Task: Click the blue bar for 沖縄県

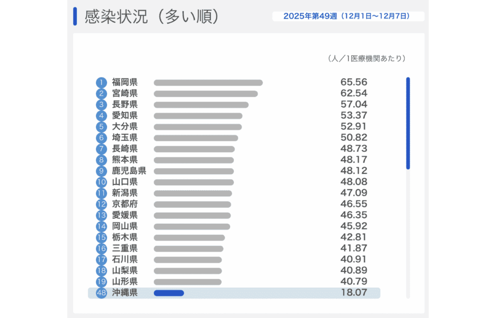Action: [x=169, y=293]
